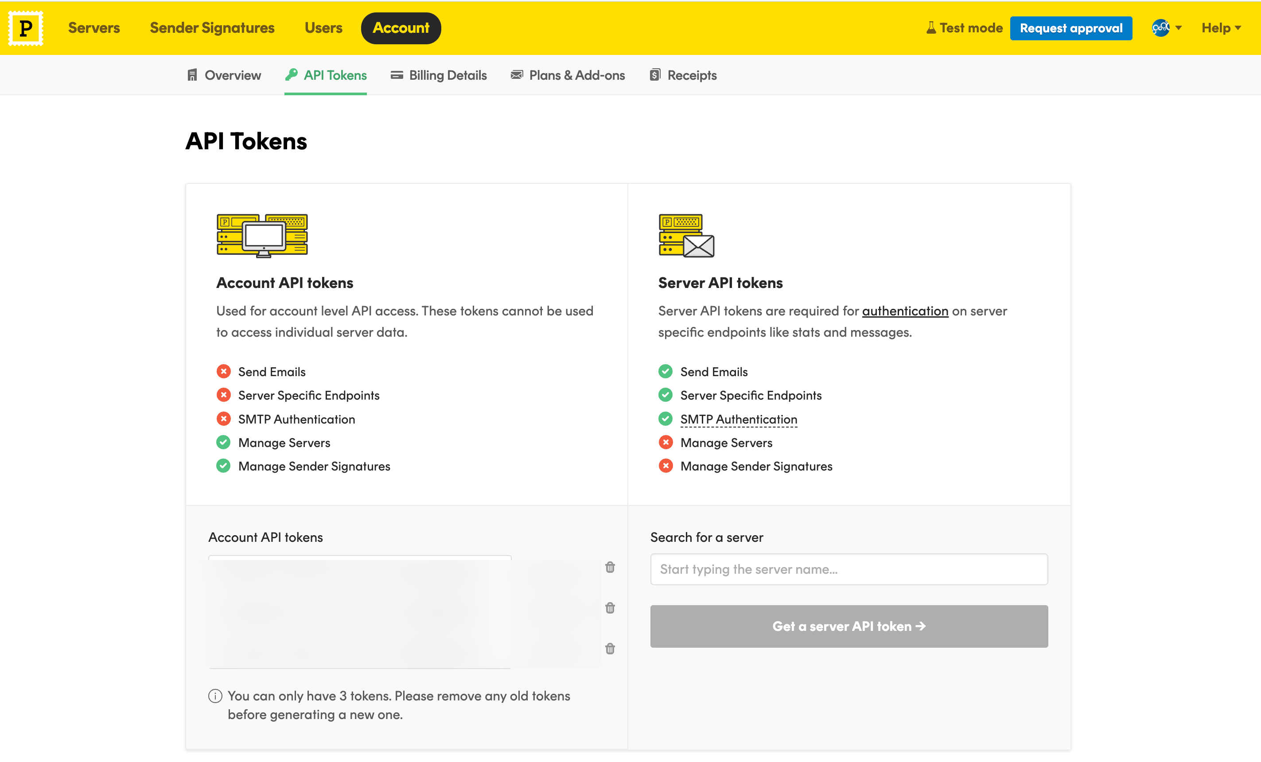Click the Account API tokens servers illustration
This screenshot has height=762, width=1261.
tap(262, 235)
